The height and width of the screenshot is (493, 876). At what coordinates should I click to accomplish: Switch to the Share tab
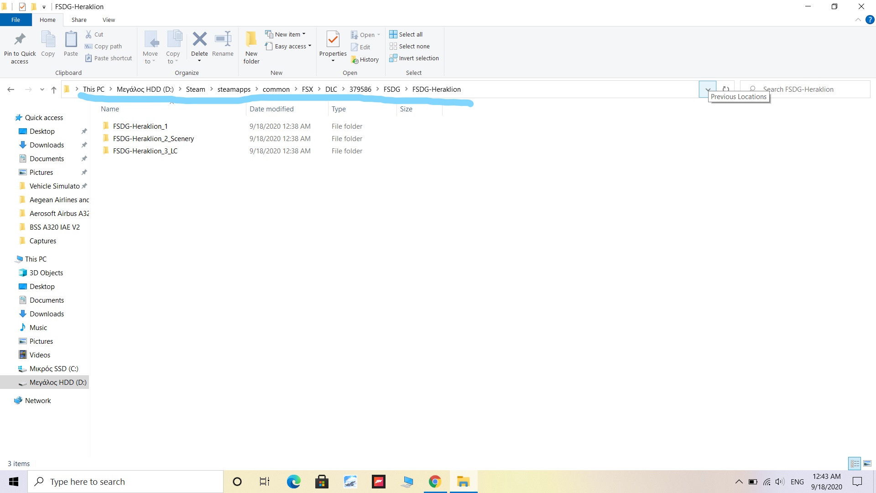(79, 20)
